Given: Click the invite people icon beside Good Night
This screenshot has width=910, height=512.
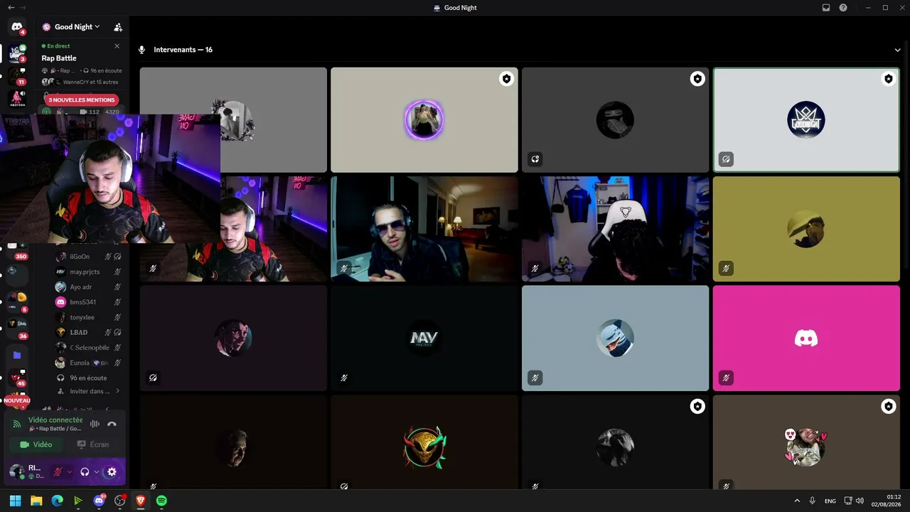Looking at the screenshot, I should click(118, 27).
